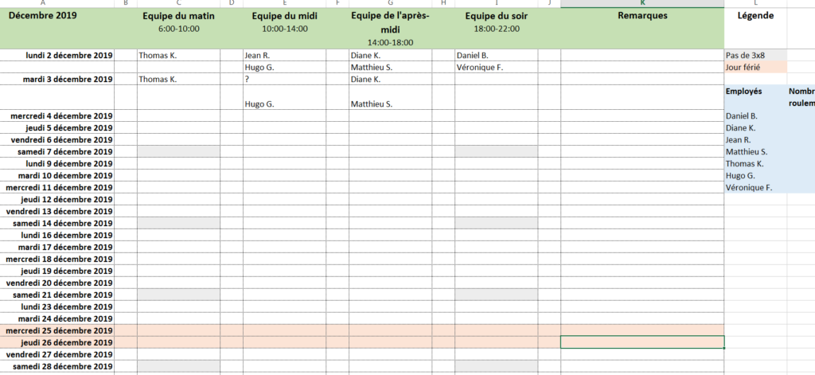
Task: Select the Véronique F. evening shift cell
Action: pos(497,67)
